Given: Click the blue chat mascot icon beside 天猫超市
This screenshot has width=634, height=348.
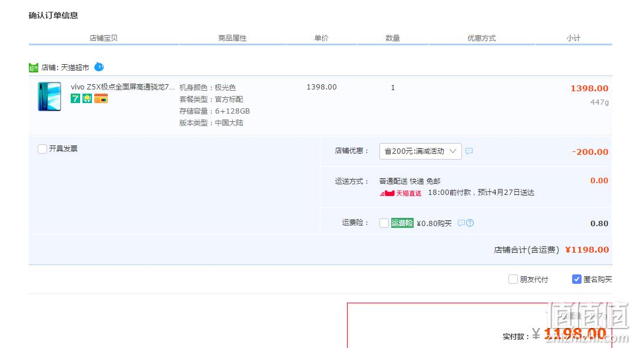Looking at the screenshot, I should (99, 67).
